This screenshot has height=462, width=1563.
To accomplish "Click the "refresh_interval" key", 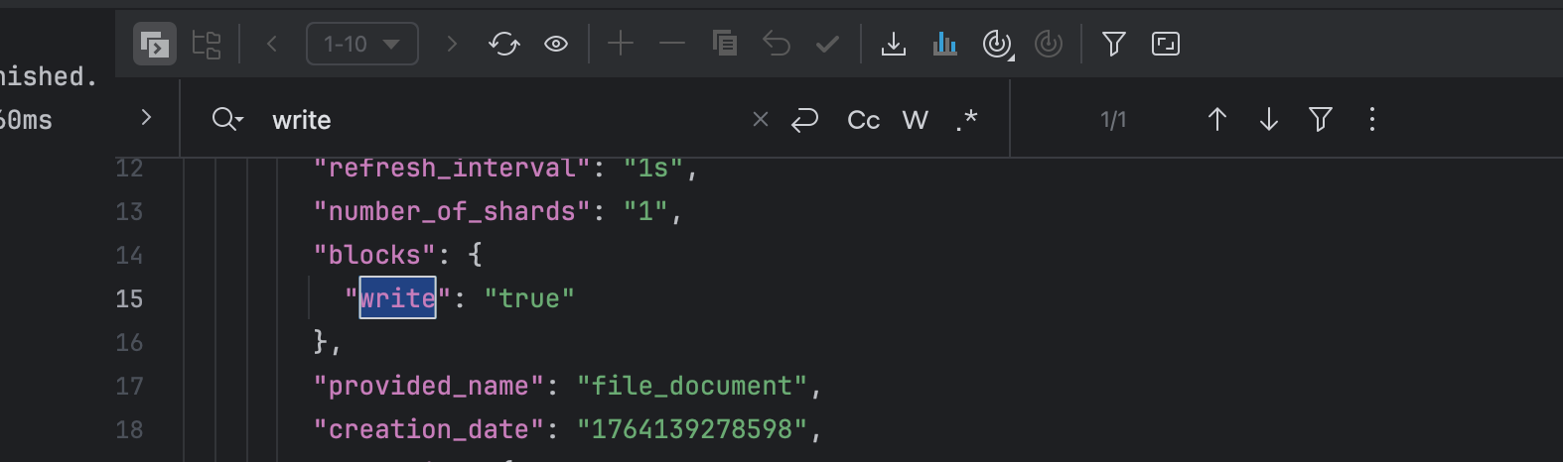I will [452, 168].
